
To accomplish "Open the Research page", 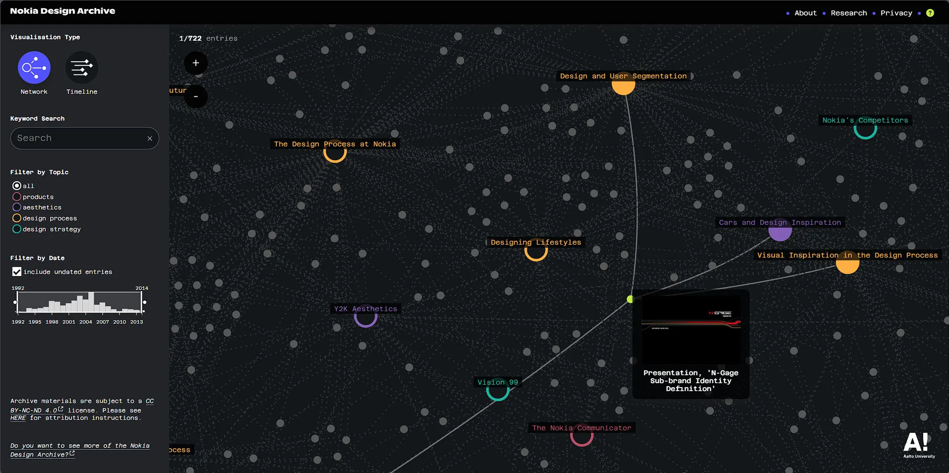I will click(849, 13).
